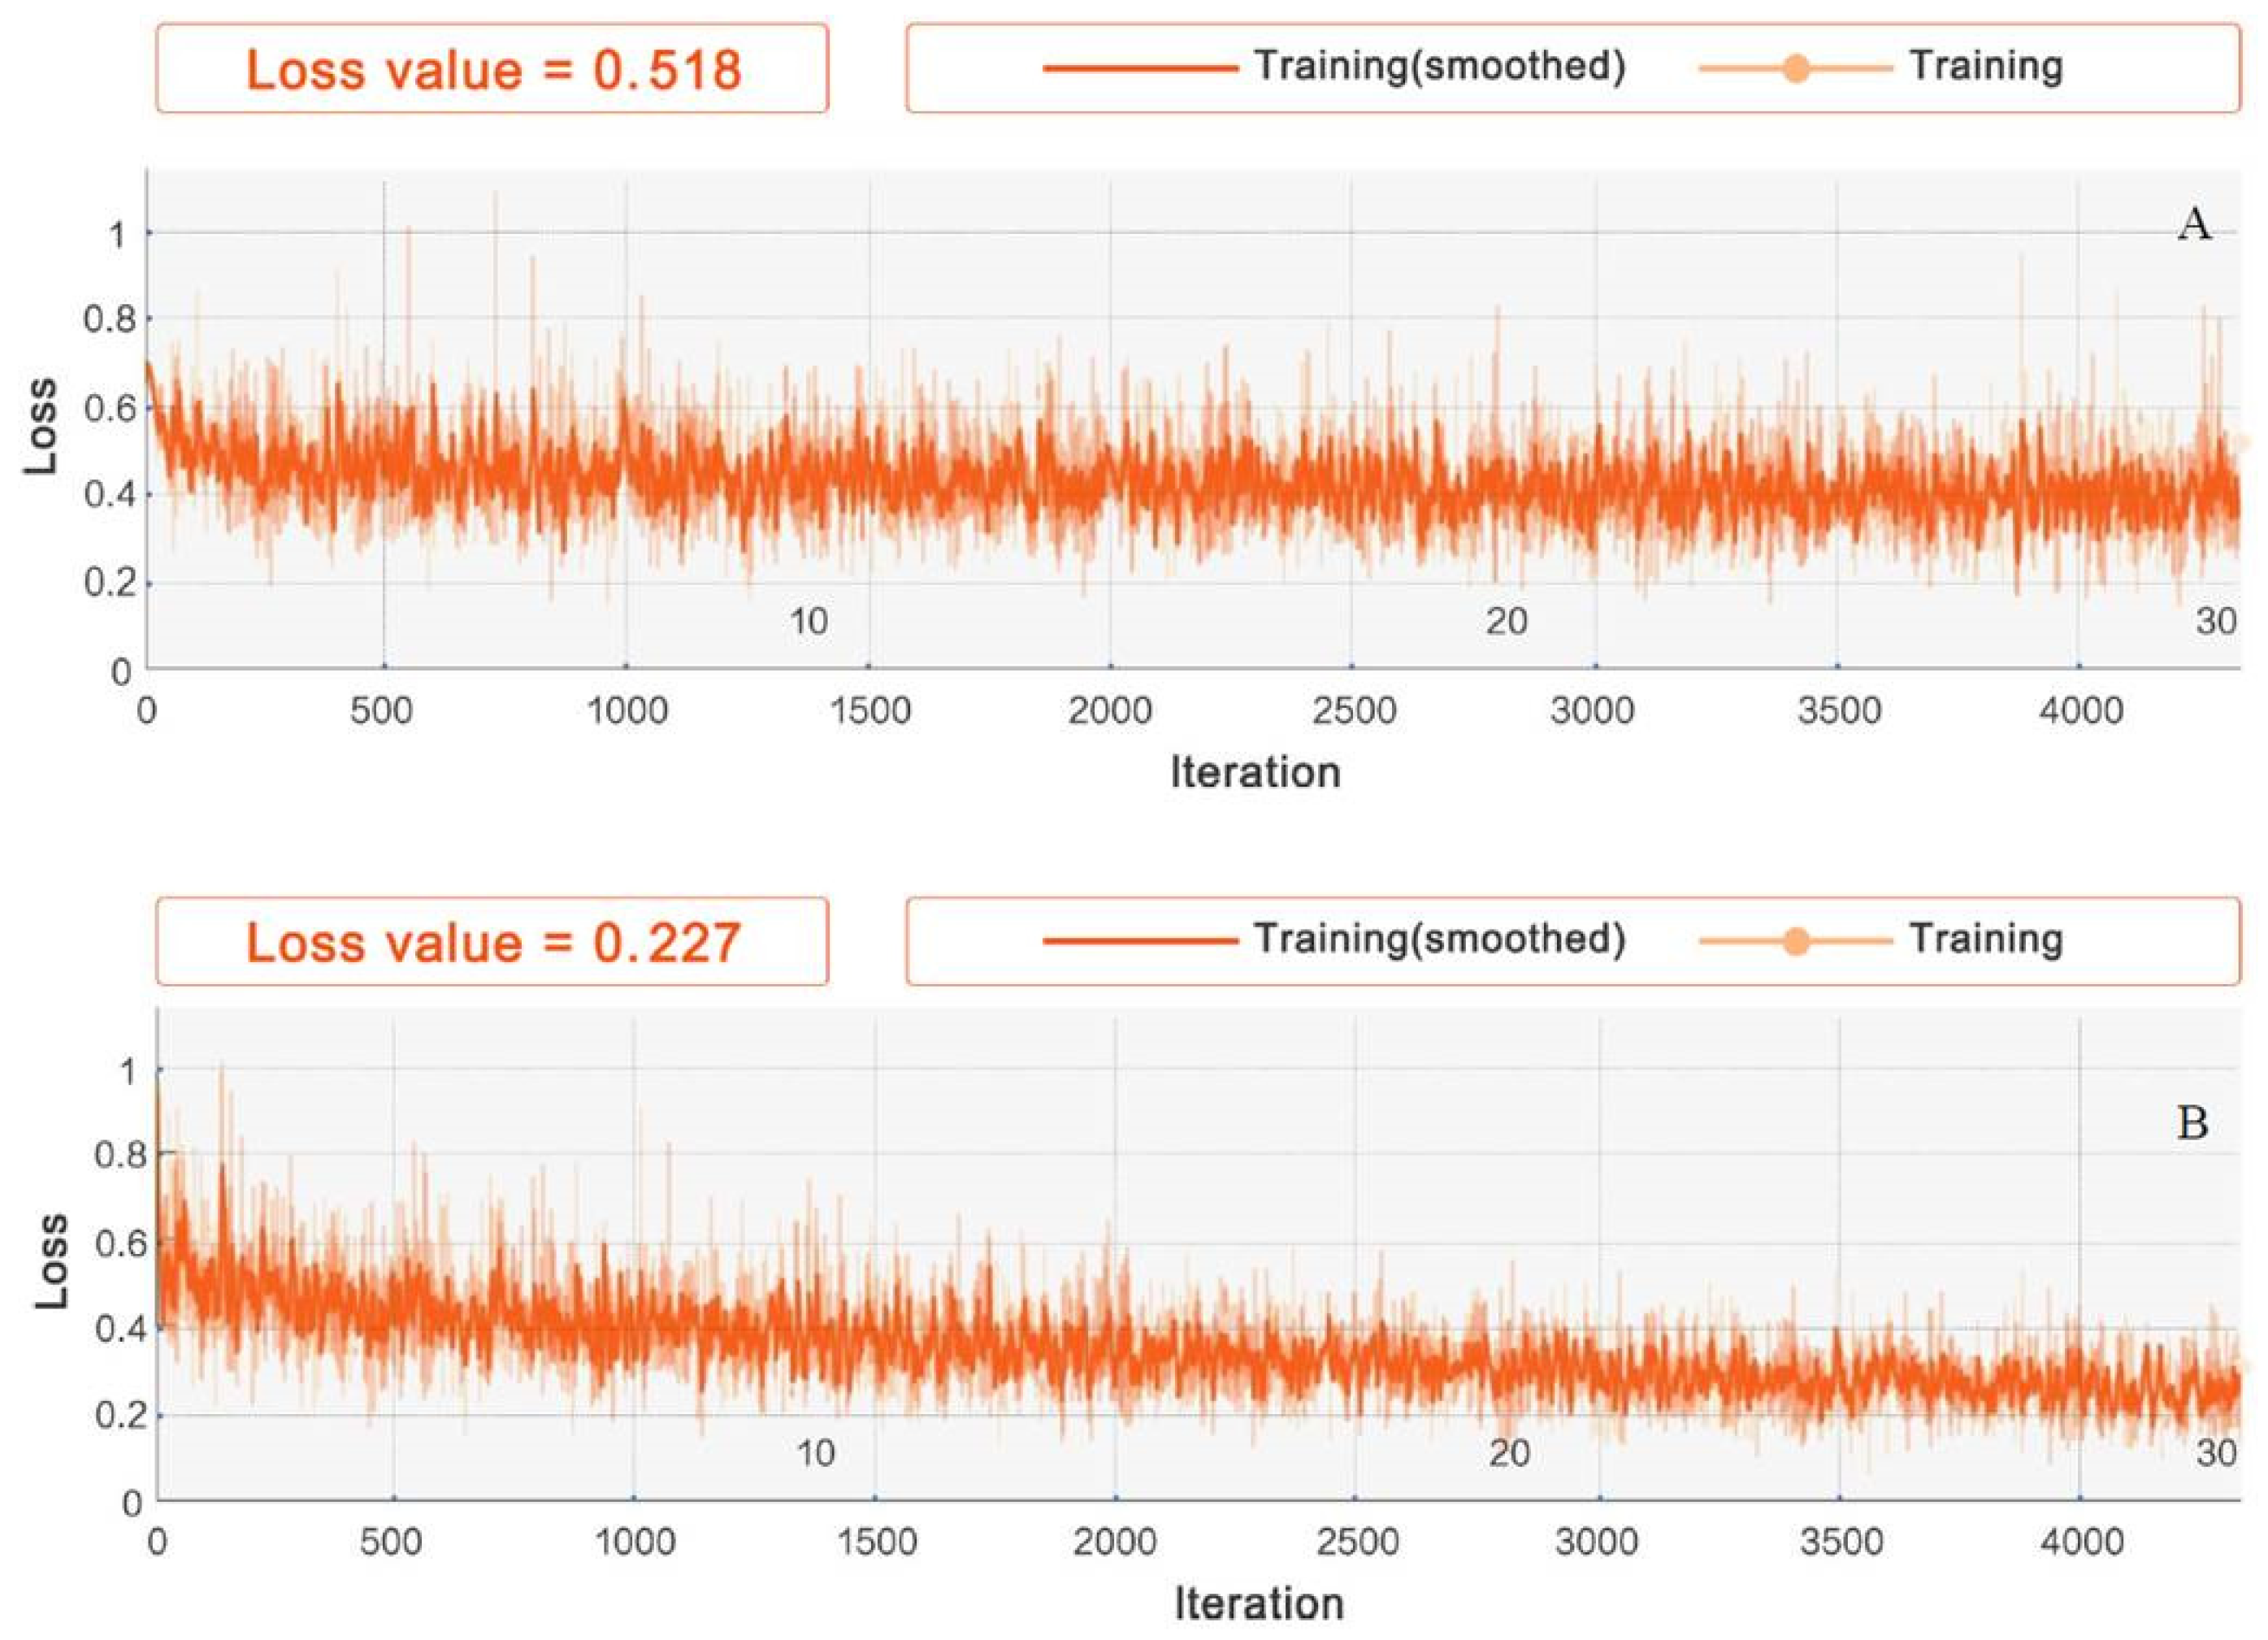Viewport: 2268px width, 1640px height.
Task: Click epoch marker 10 in chart B
Action: coord(815,1453)
